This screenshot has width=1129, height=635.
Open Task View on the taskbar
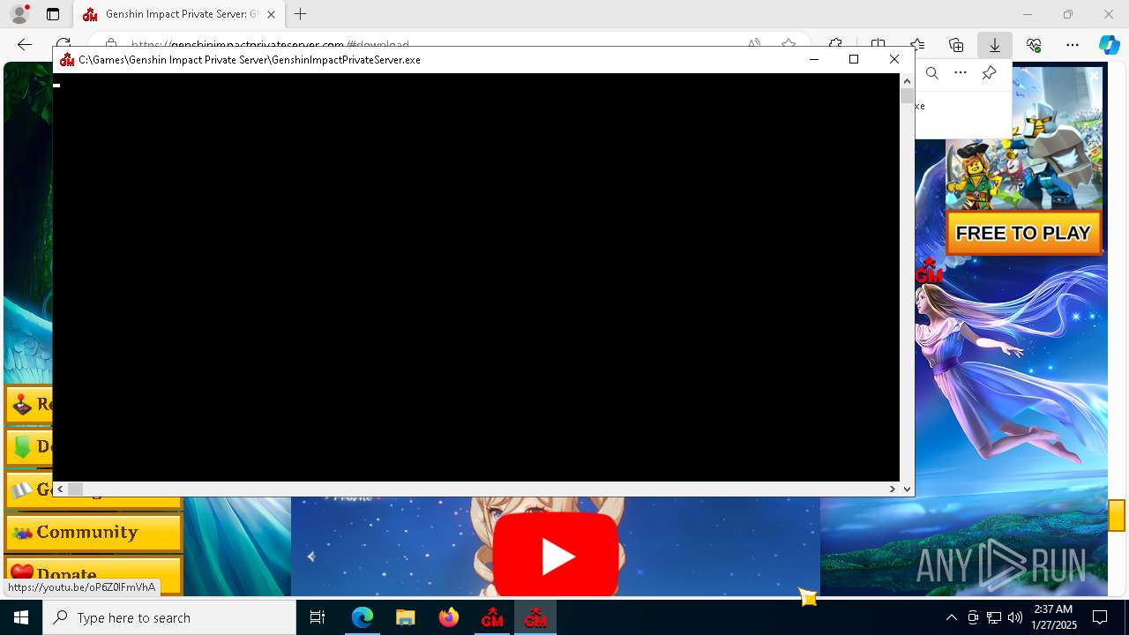click(318, 617)
